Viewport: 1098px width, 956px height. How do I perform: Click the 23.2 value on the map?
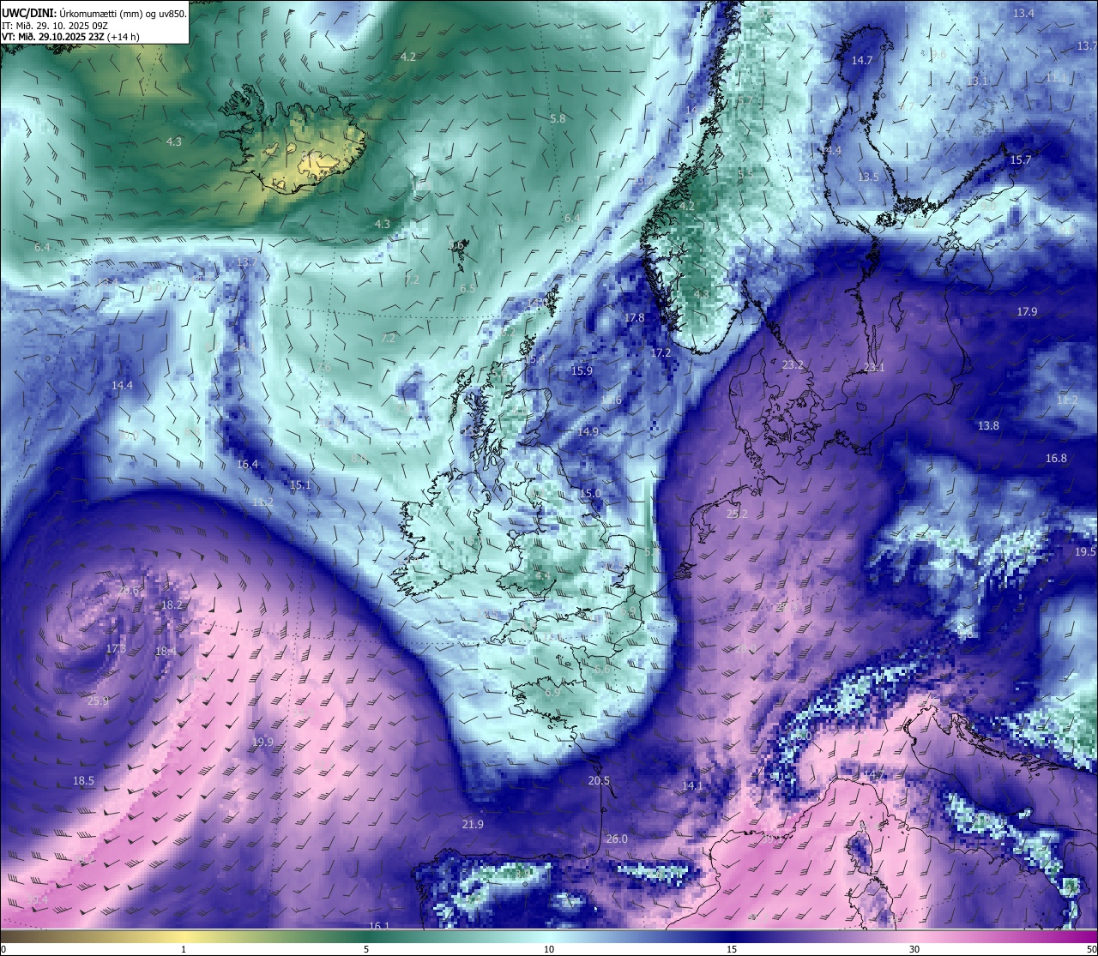click(793, 364)
